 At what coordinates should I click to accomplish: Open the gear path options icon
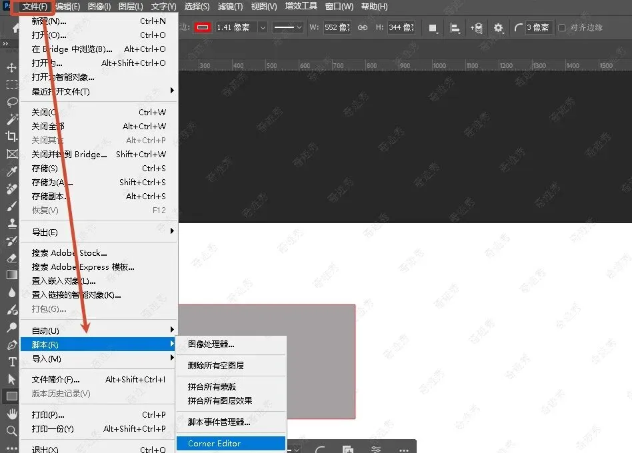pyautogui.click(x=498, y=28)
